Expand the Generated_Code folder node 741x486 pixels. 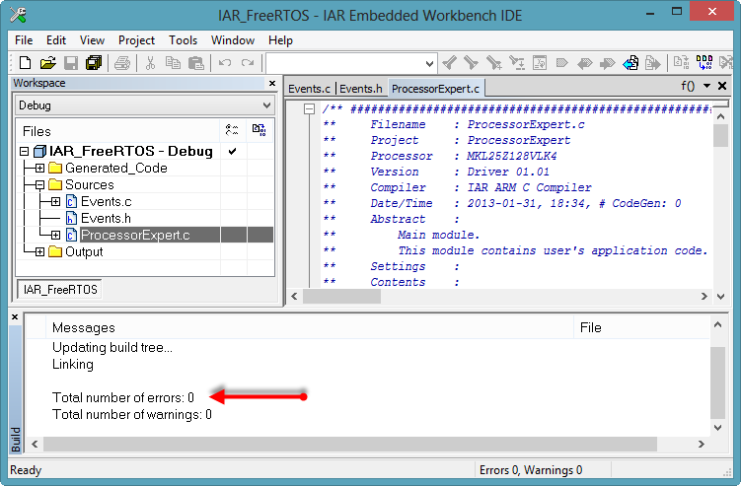(39, 169)
